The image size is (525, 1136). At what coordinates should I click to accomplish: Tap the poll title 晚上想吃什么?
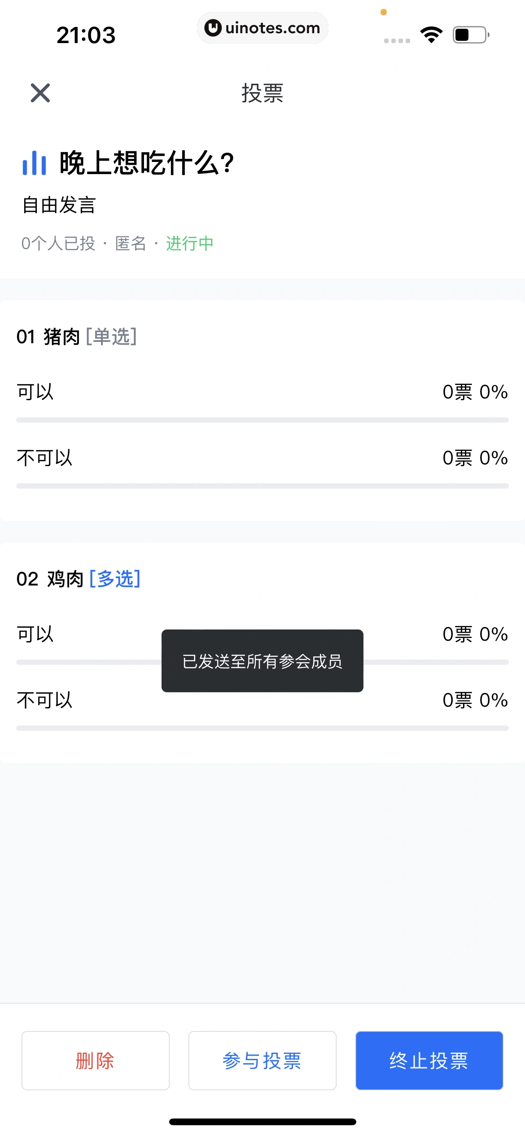(x=147, y=163)
